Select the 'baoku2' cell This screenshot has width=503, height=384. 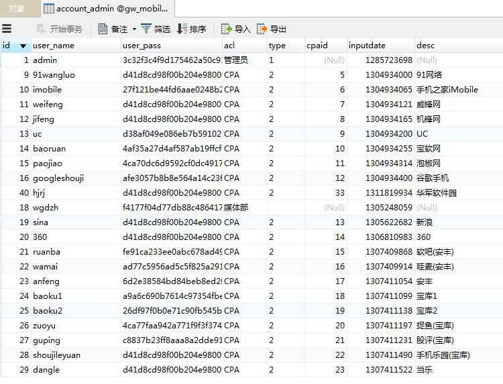tap(76, 310)
